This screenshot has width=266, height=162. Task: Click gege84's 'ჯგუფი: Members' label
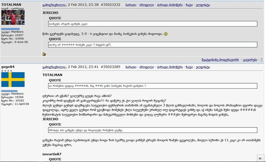(x=12, y=94)
